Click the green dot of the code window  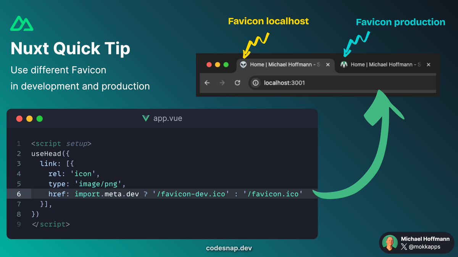click(x=39, y=119)
